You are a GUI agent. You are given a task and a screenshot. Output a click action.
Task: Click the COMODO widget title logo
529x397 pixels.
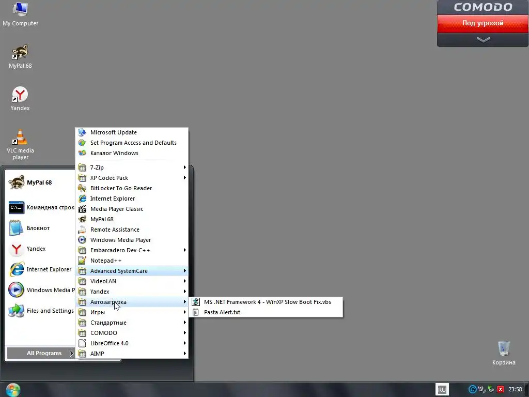(483, 7)
